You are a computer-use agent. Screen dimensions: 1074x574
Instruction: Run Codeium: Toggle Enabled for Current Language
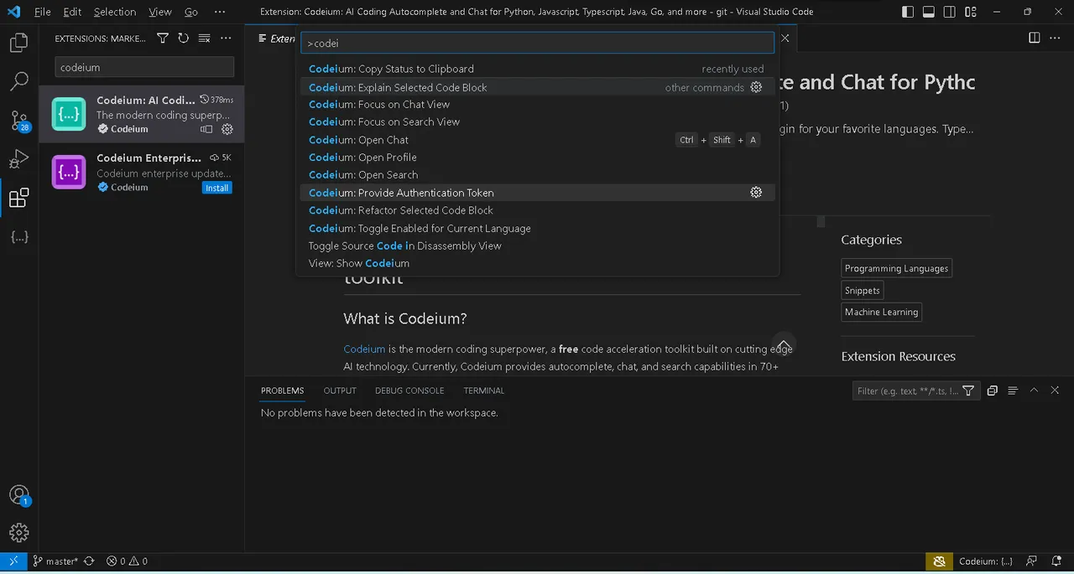click(537, 228)
